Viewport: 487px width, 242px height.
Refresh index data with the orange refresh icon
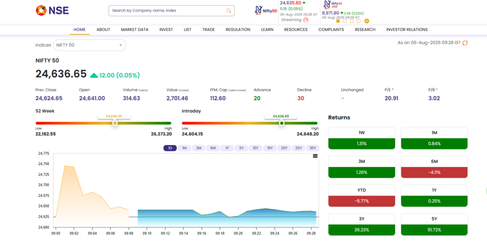[465, 43]
